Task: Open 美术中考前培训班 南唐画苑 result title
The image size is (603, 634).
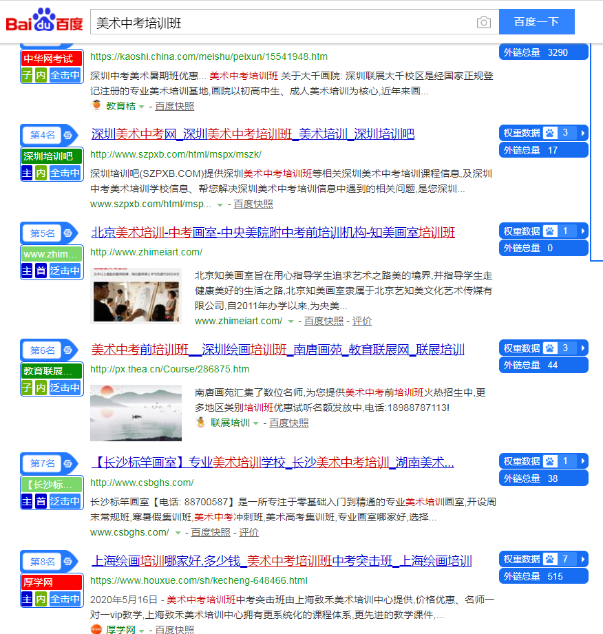Action: [278, 349]
